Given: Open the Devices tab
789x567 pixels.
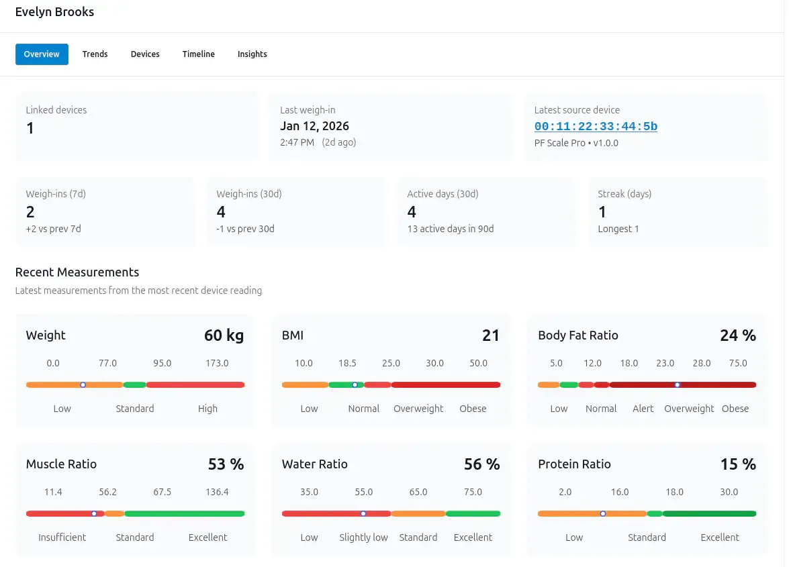Looking at the screenshot, I should pos(145,54).
